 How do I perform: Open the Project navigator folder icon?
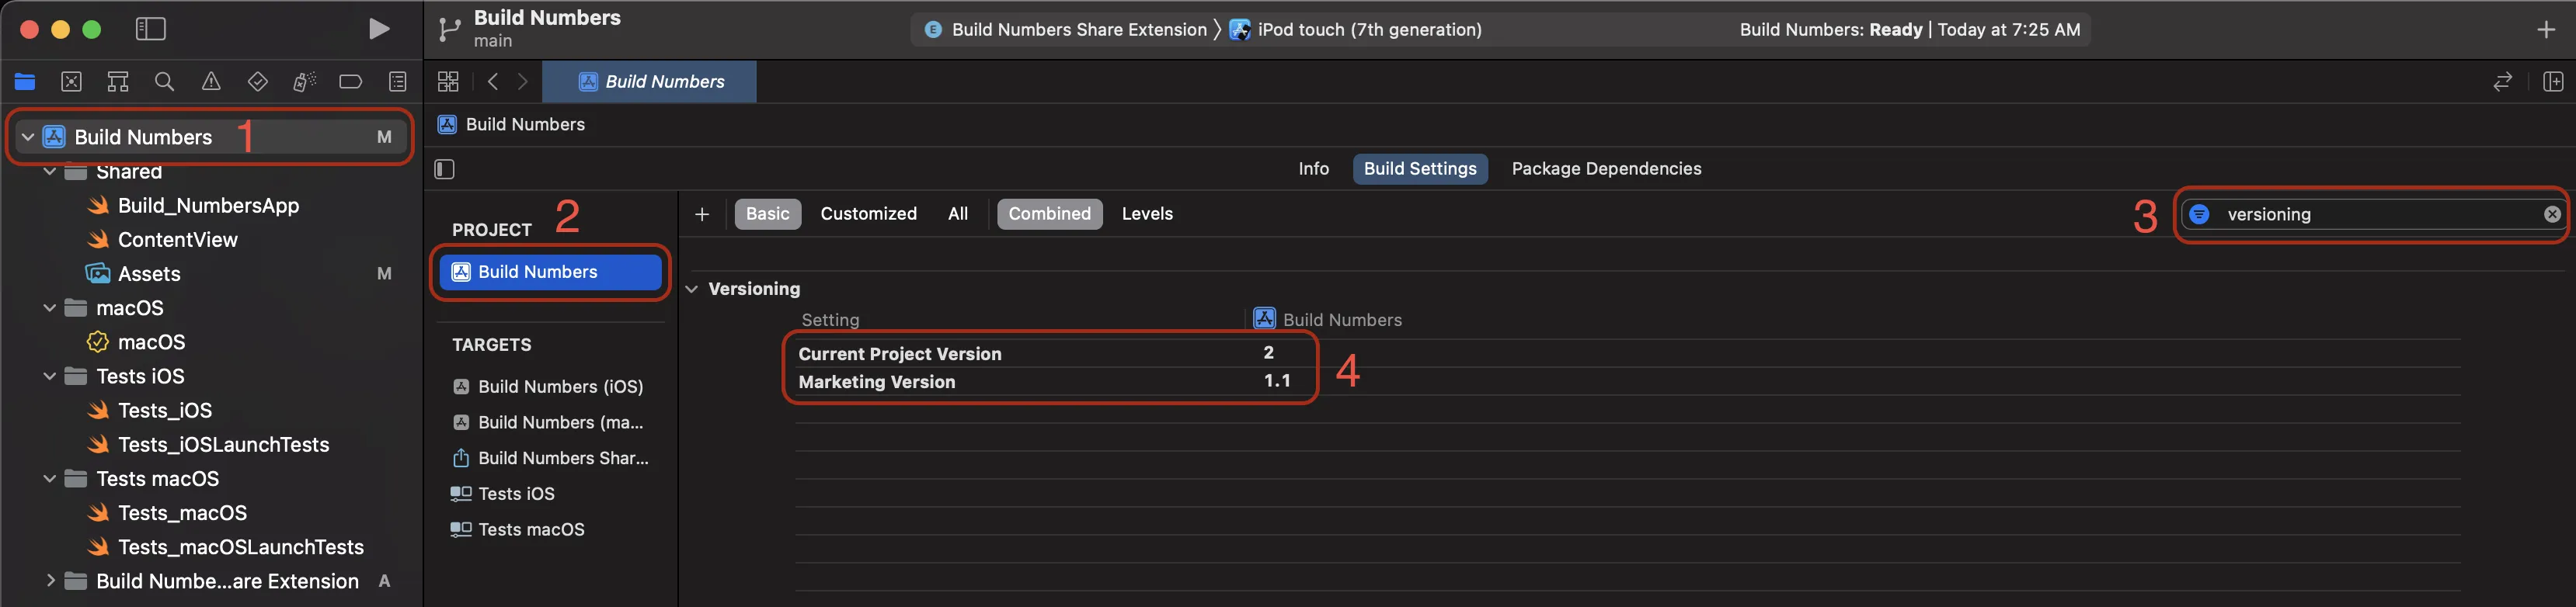click(25, 82)
